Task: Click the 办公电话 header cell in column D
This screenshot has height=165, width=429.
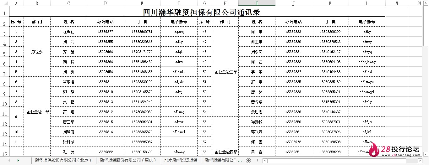Action: click(x=106, y=22)
